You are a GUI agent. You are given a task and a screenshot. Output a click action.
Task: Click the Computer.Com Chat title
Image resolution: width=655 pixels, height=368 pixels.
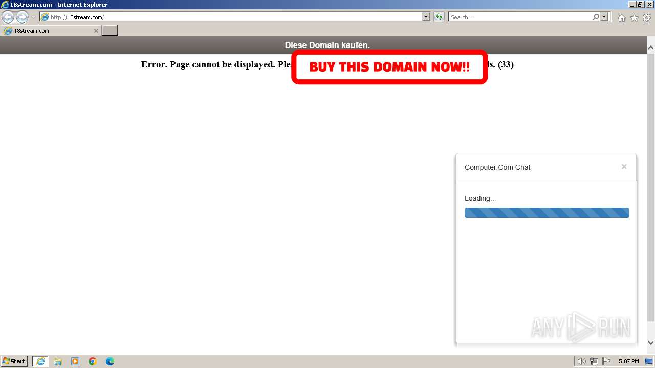coord(497,167)
